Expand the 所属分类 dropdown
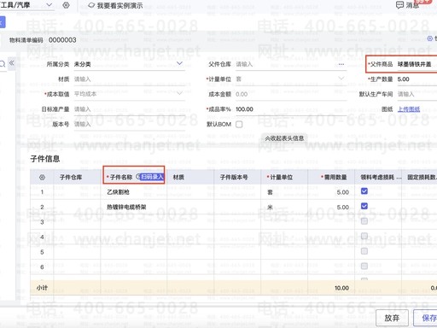Image resolution: width=437 pixels, height=328 pixels. pos(179,63)
